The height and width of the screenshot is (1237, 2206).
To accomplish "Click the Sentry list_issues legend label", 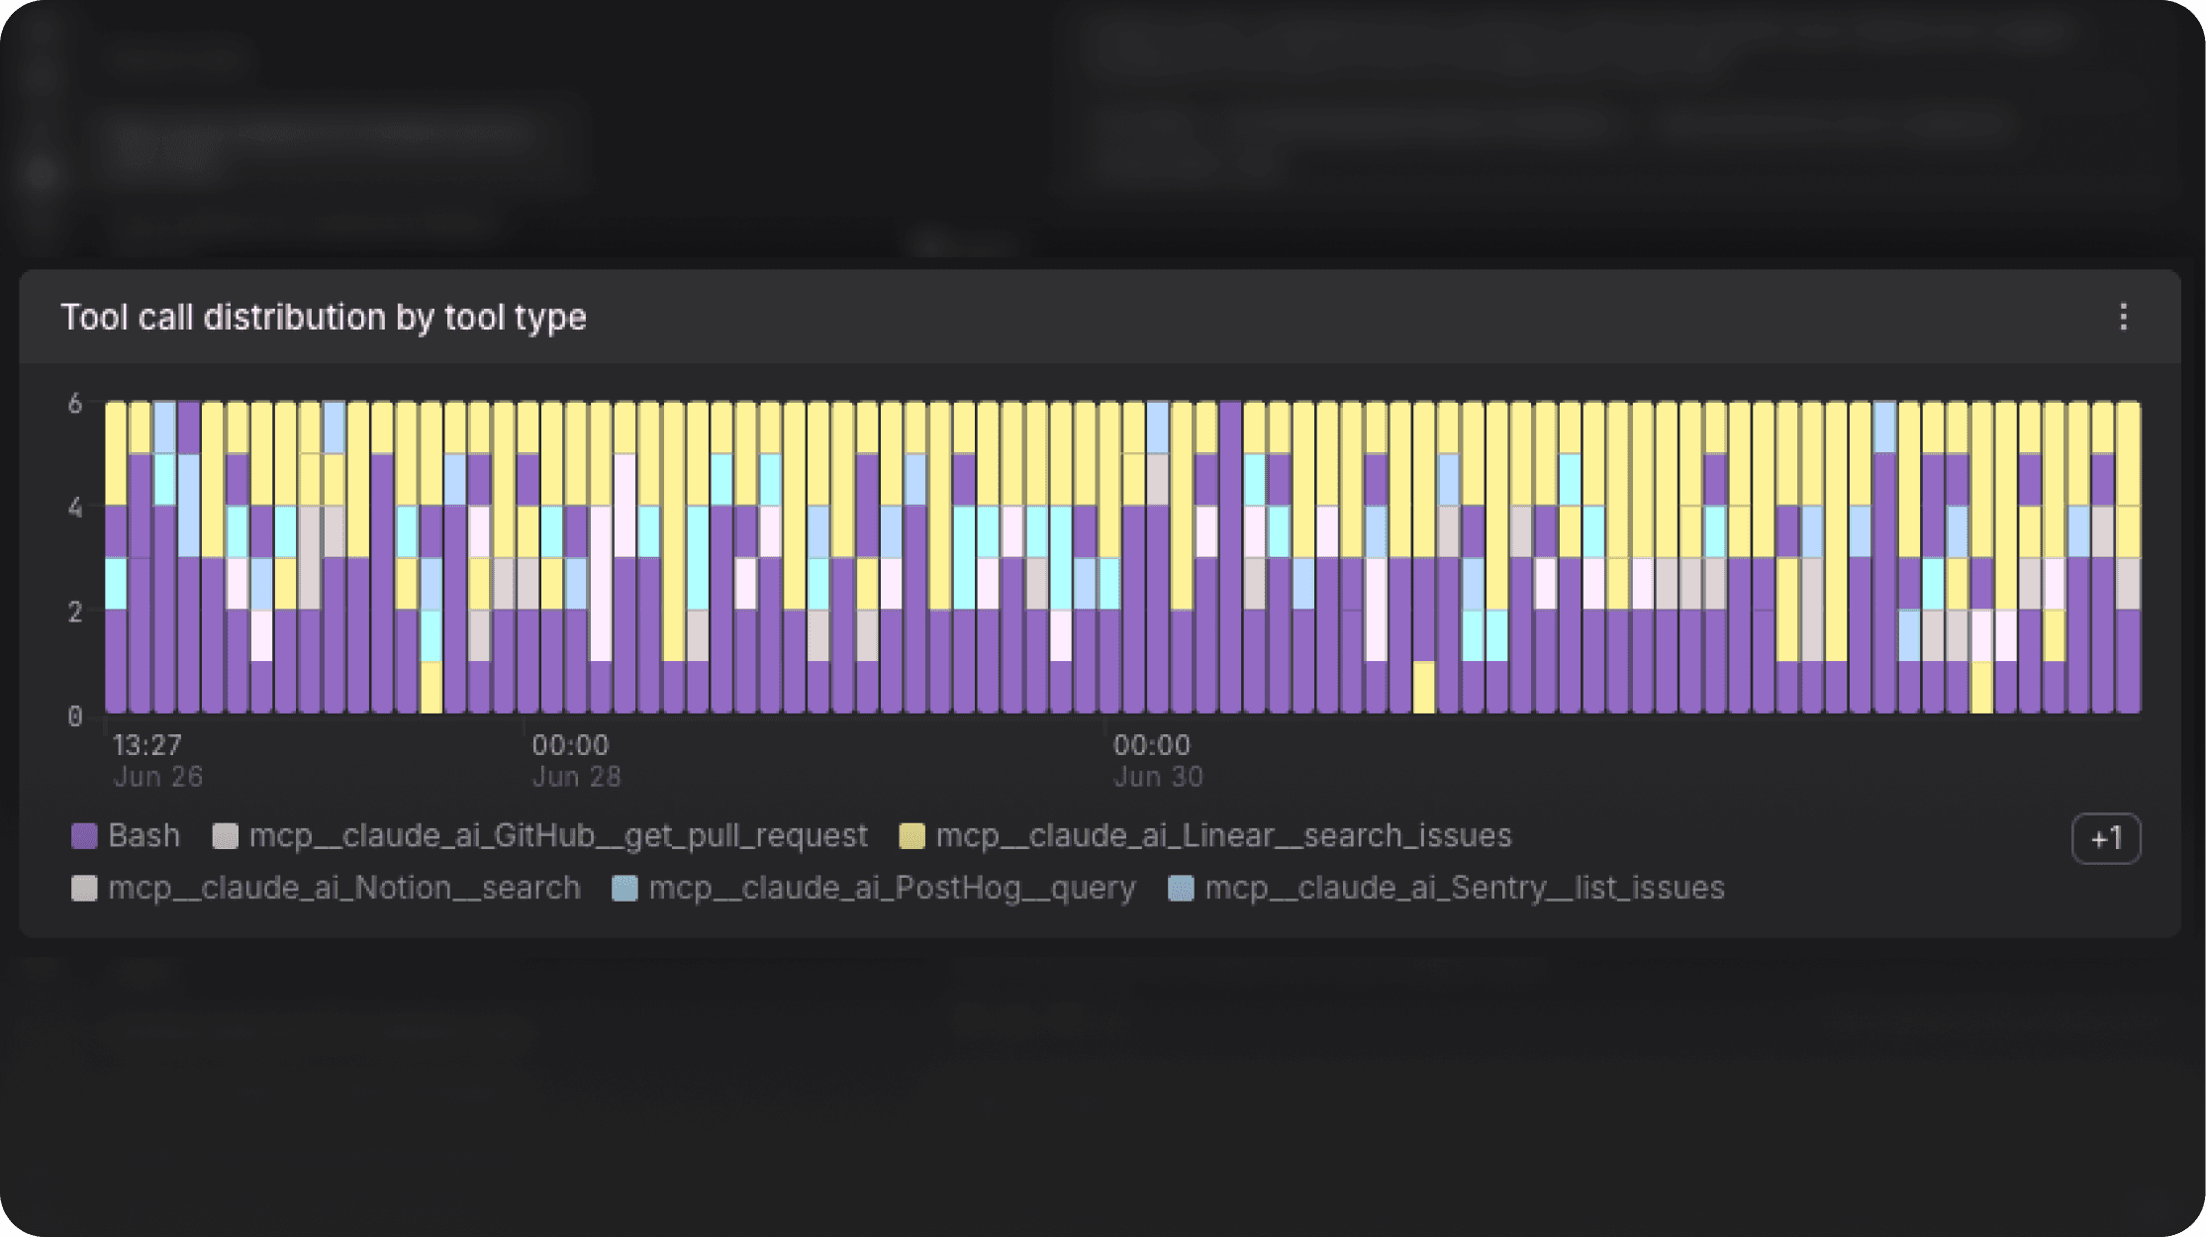I will pyautogui.click(x=1465, y=888).
